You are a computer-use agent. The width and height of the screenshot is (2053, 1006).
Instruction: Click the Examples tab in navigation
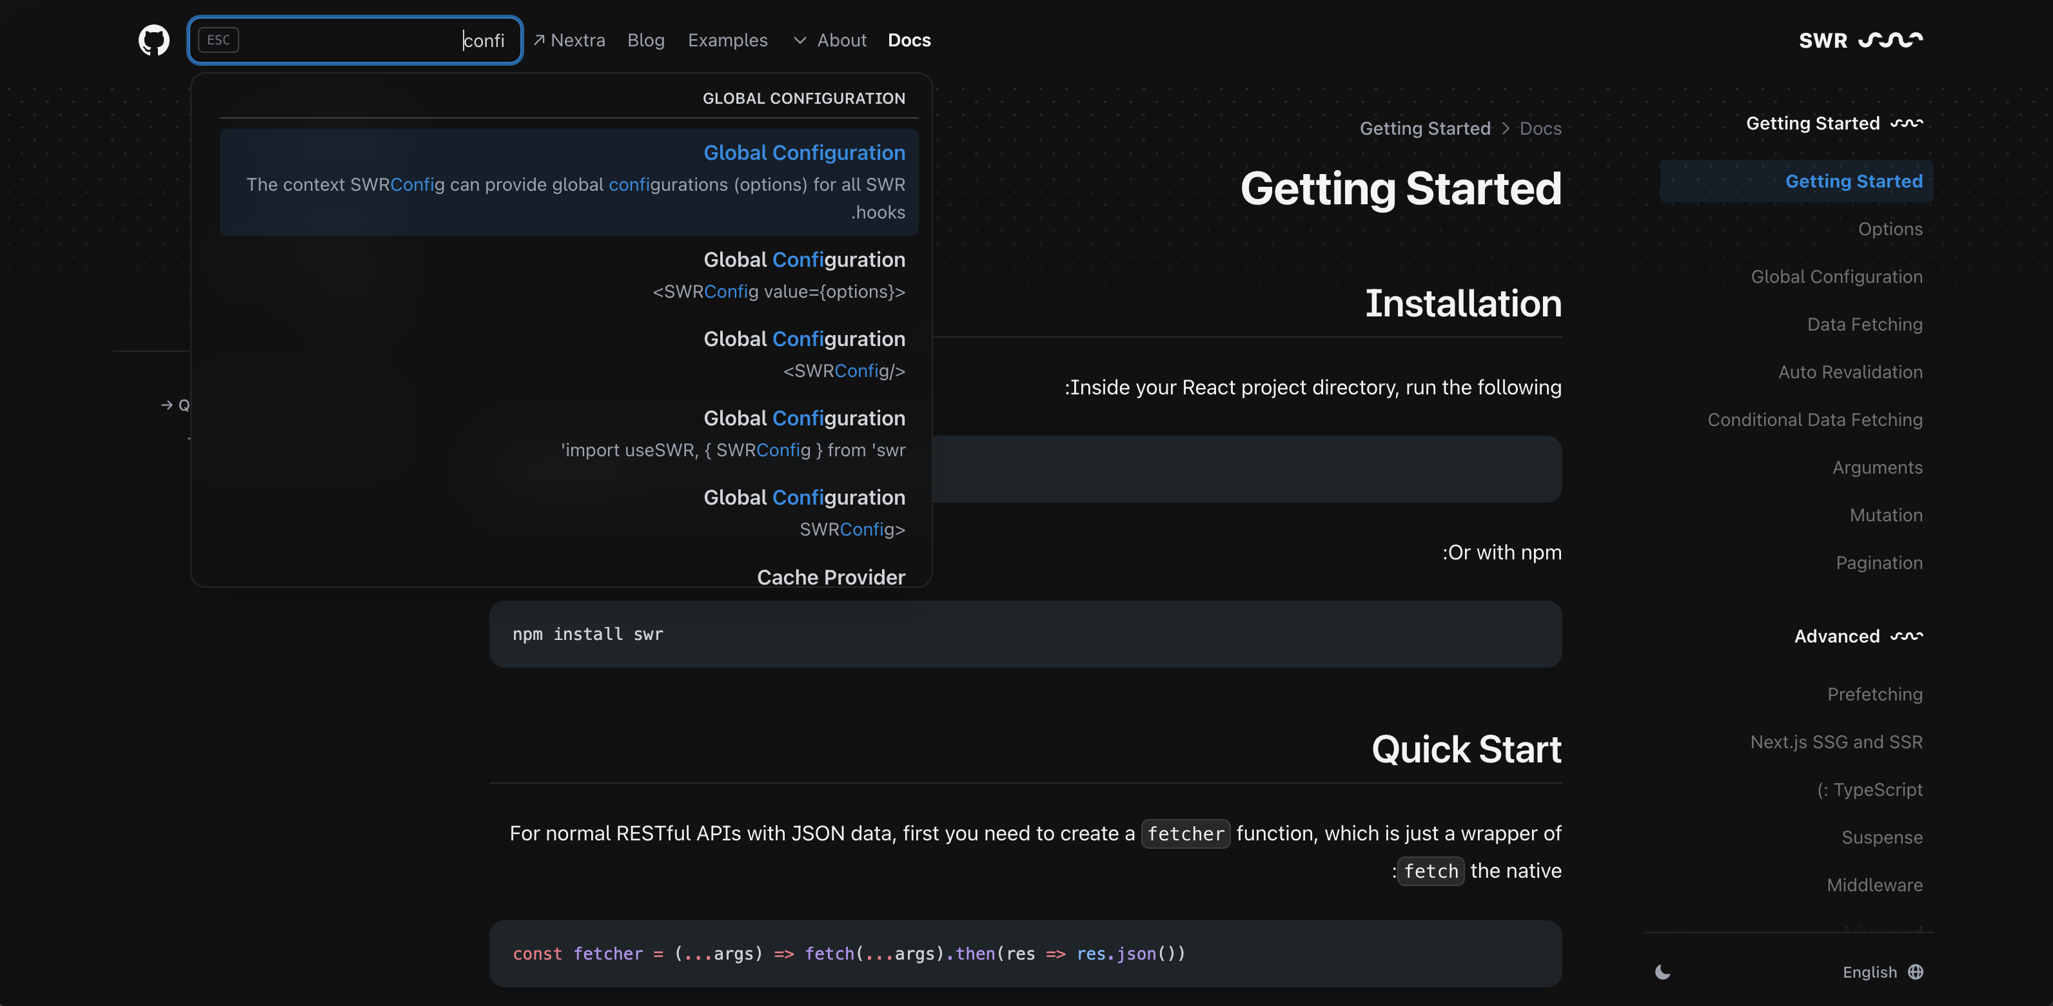click(727, 38)
